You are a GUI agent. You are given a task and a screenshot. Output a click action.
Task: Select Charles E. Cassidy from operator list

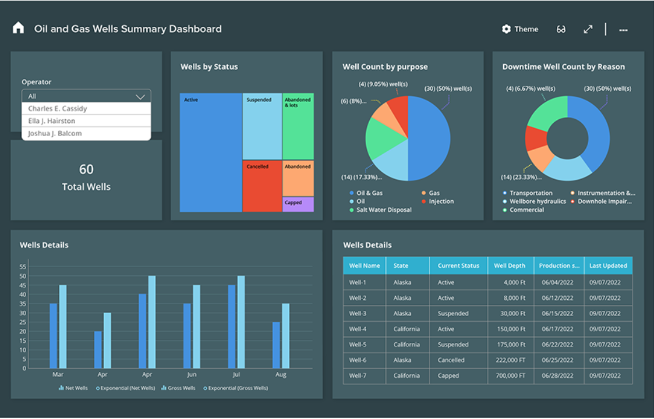[x=58, y=109]
